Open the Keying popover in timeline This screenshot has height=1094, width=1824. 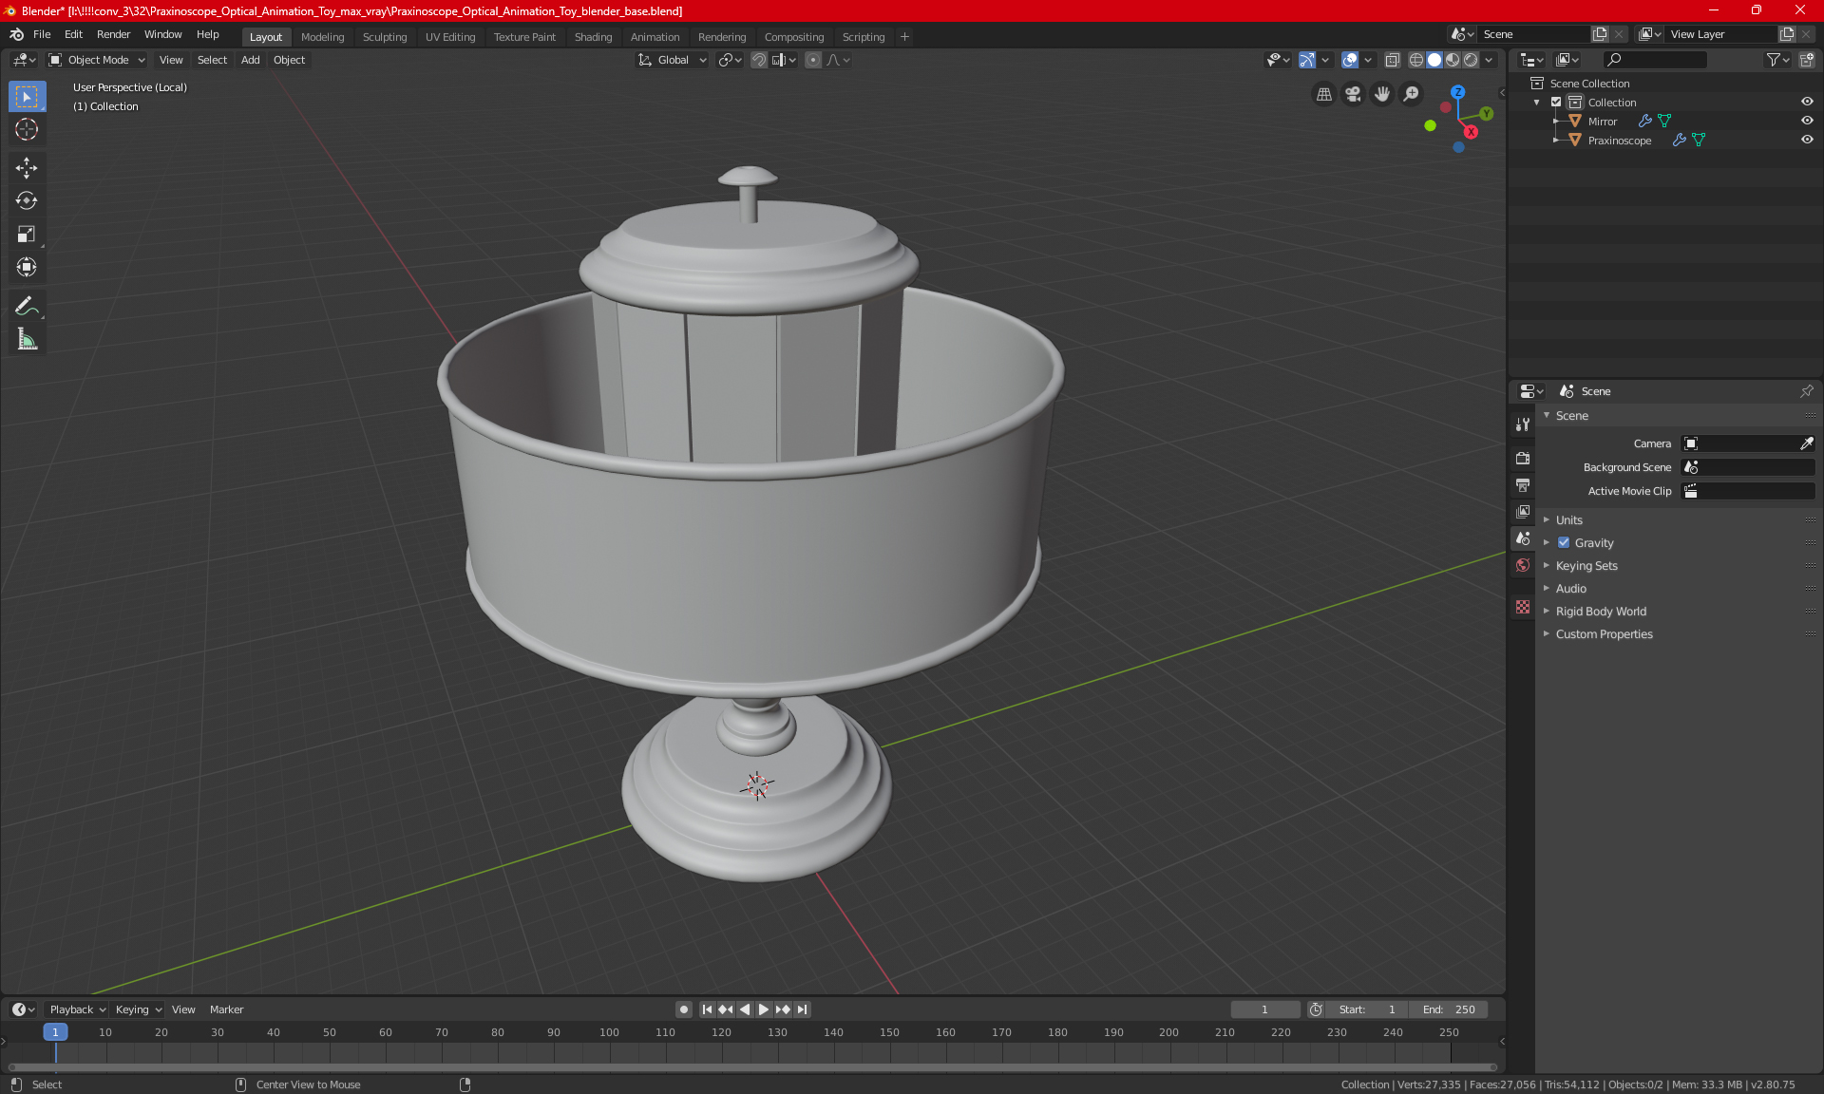[138, 1009]
